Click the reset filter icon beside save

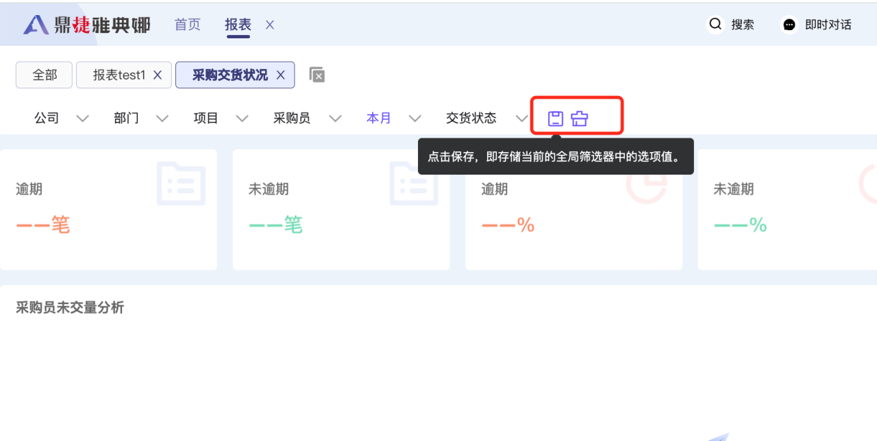click(580, 118)
